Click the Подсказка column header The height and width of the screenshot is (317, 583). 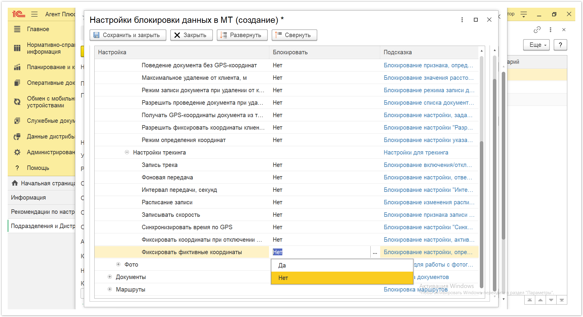(x=429, y=52)
